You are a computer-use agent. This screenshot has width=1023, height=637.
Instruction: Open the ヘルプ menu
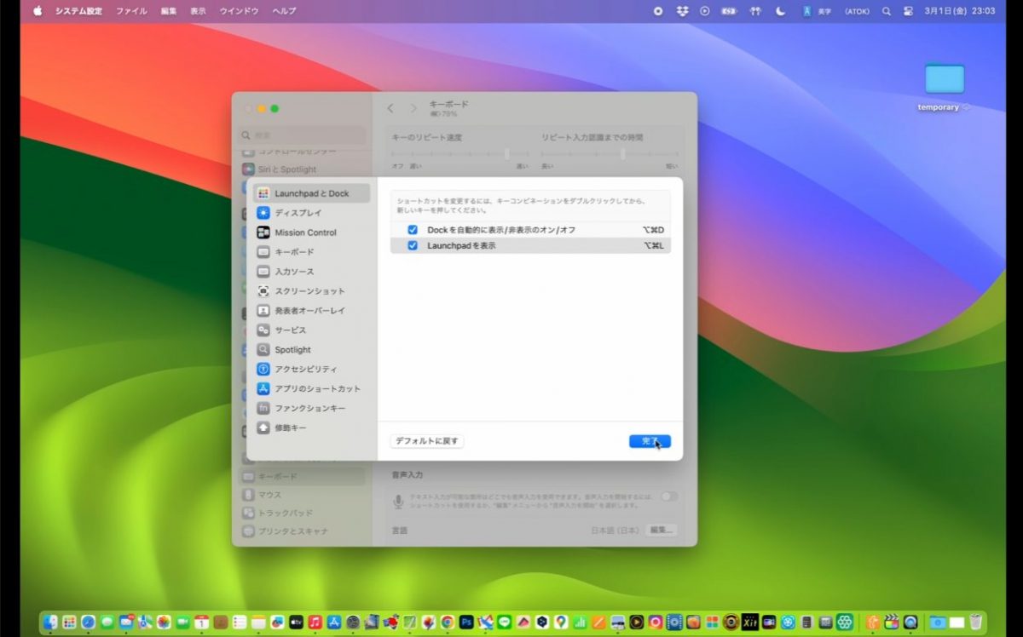point(285,11)
